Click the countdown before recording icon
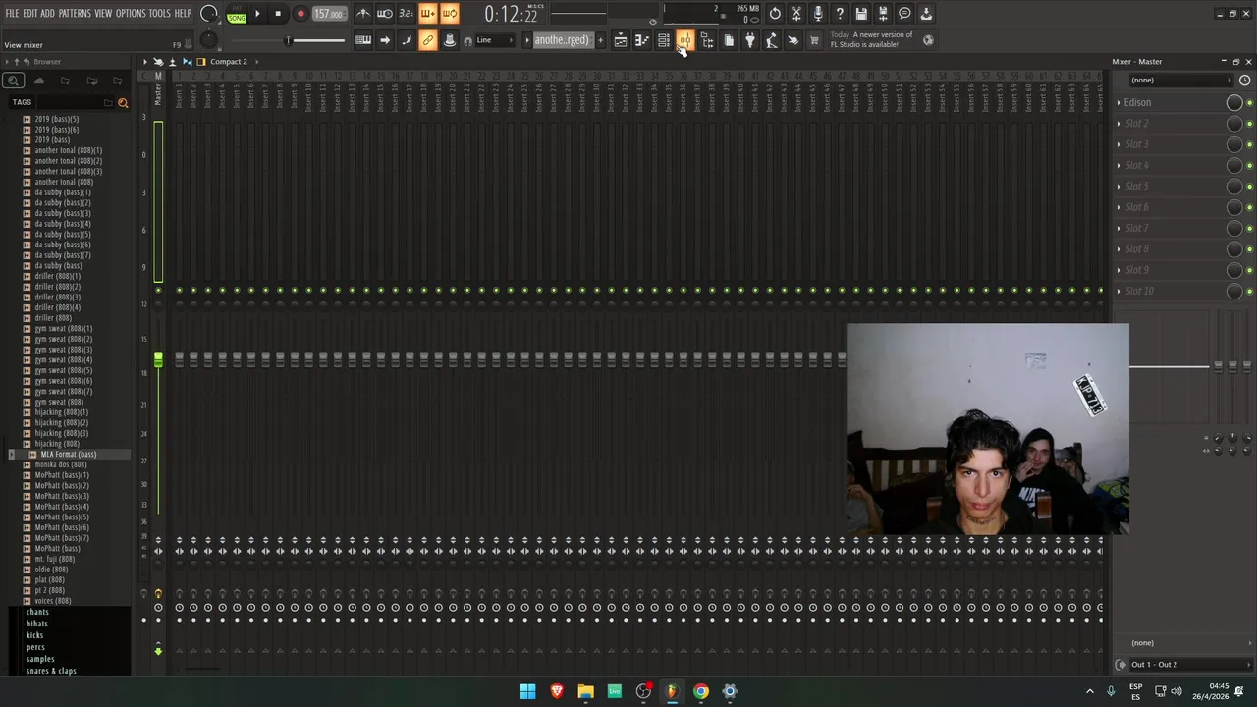This screenshot has width=1257, height=707. point(407,14)
